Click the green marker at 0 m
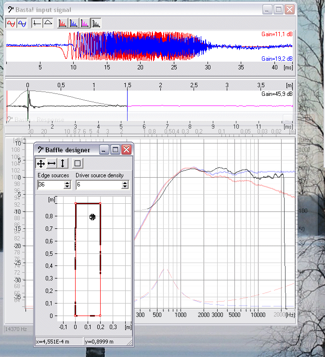 coord(28,106)
